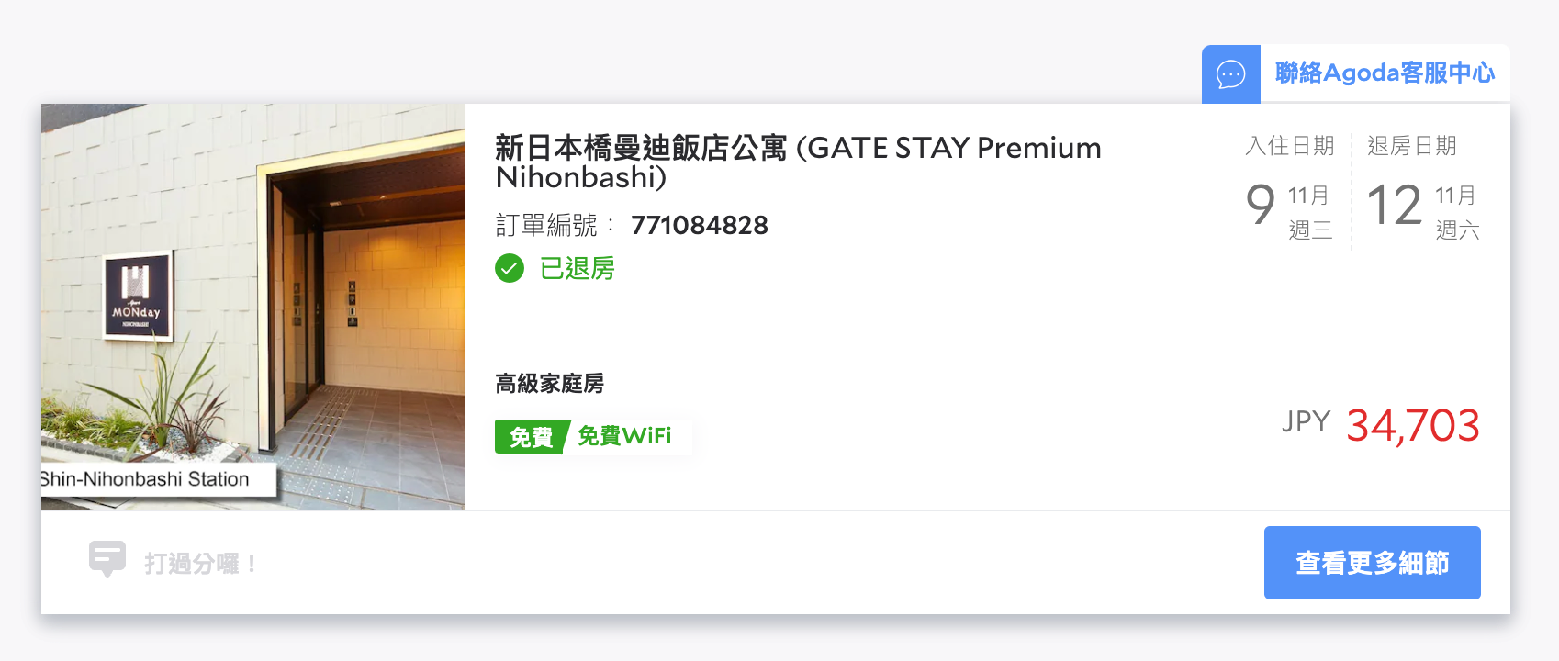Click the 入住日期 heading
Screen dimensions: 1559x661
point(1290,146)
